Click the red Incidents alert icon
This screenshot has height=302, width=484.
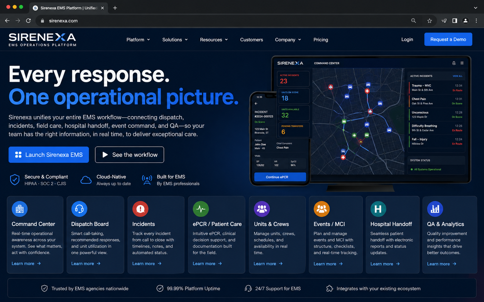[140, 209]
